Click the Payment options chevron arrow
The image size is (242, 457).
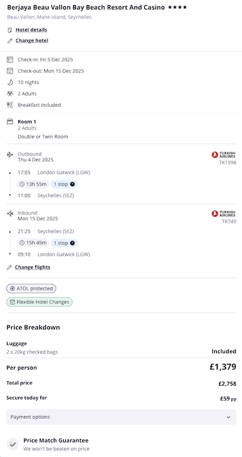tap(229, 417)
